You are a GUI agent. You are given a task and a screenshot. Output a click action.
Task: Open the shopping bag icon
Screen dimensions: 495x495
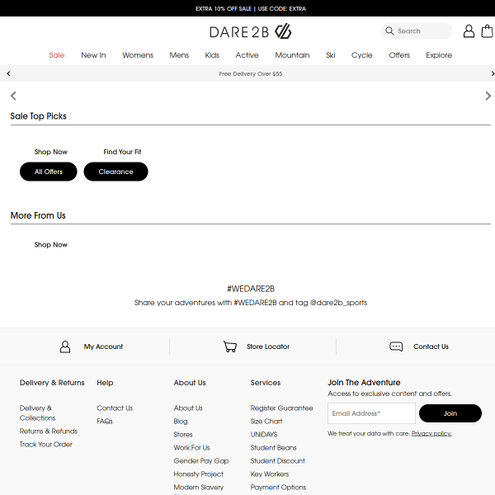point(485,31)
